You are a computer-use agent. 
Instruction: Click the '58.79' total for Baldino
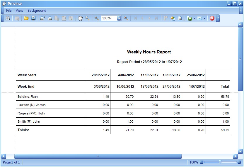coord(218,97)
